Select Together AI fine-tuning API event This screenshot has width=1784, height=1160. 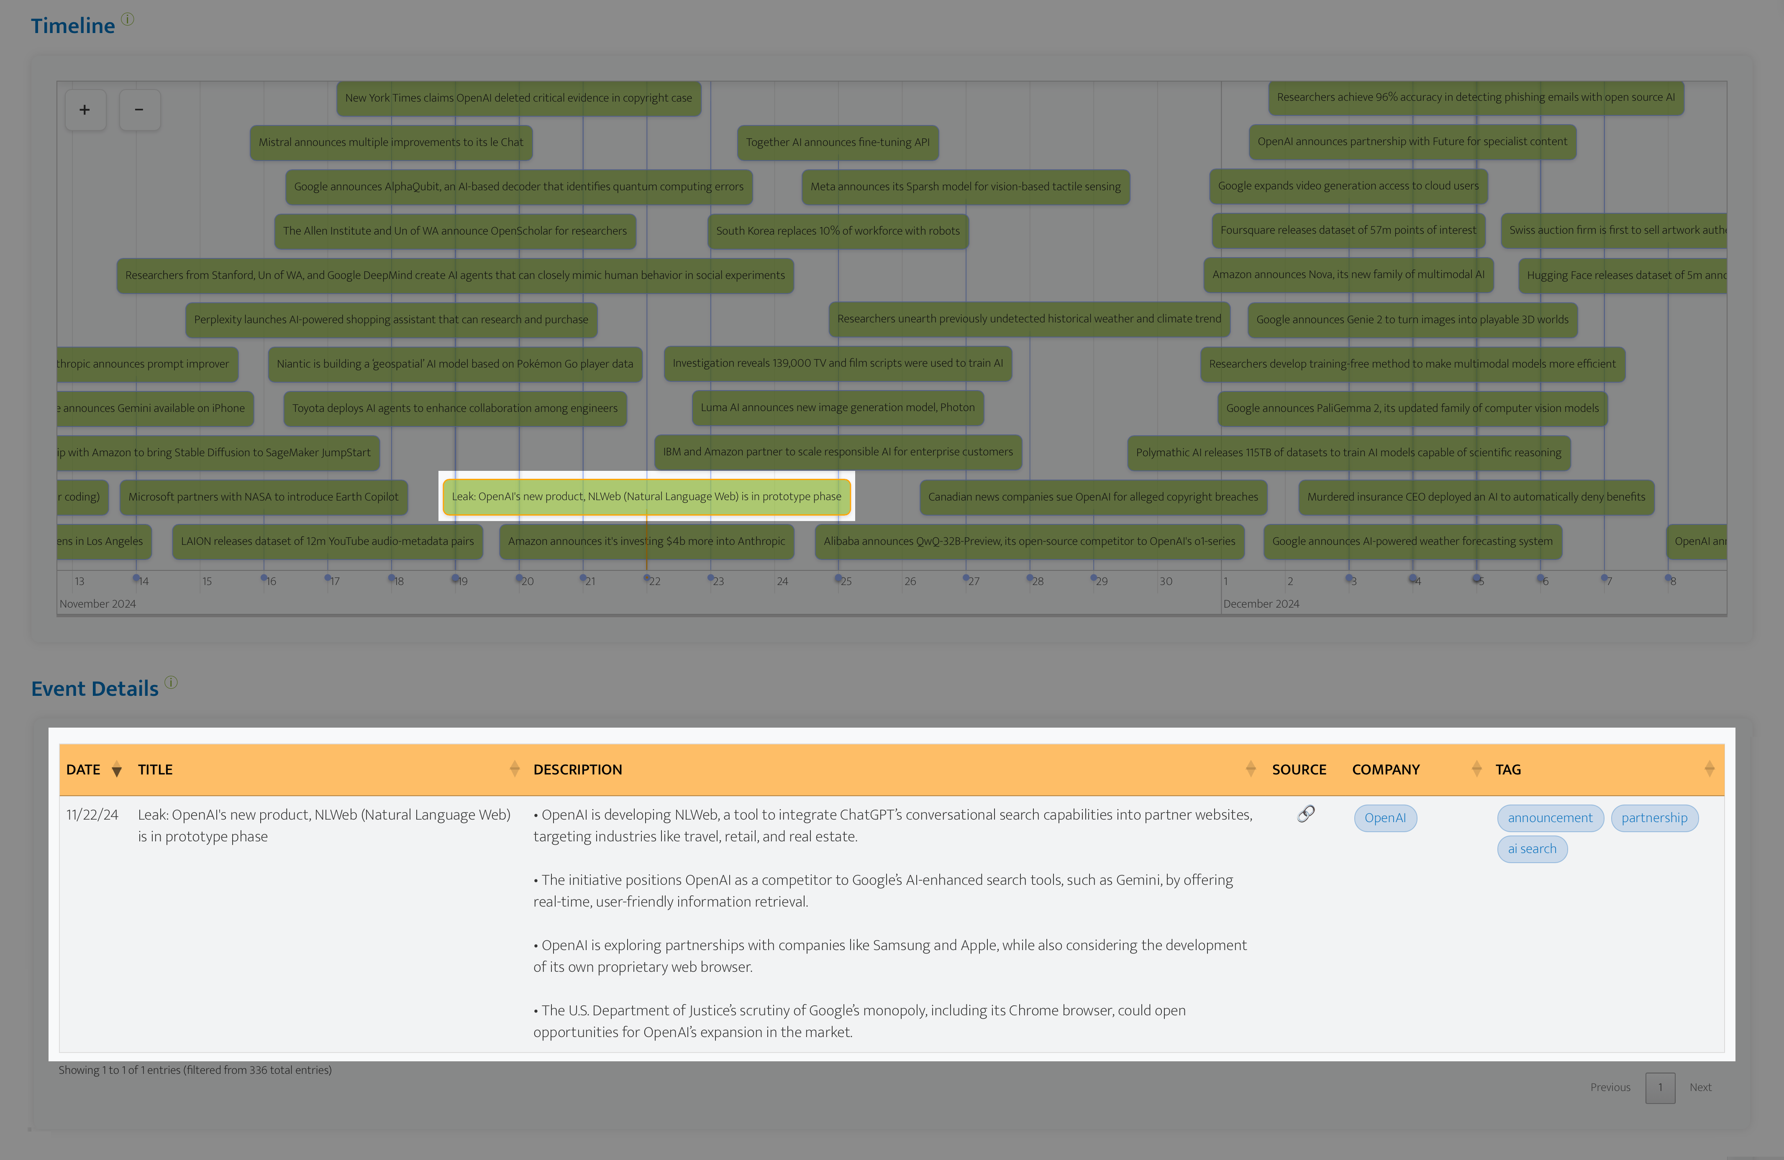point(838,142)
